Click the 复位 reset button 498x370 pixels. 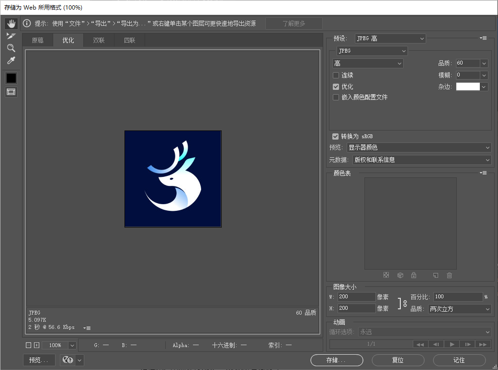pyautogui.click(x=397, y=360)
